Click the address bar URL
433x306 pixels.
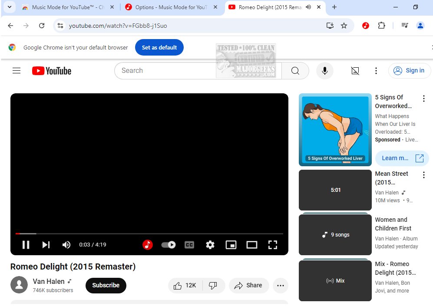click(x=118, y=26)
